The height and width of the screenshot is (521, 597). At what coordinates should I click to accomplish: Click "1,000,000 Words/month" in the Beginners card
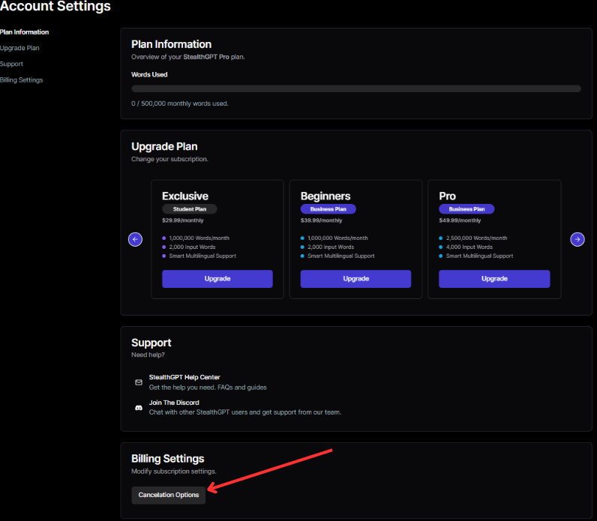[337, 238]
